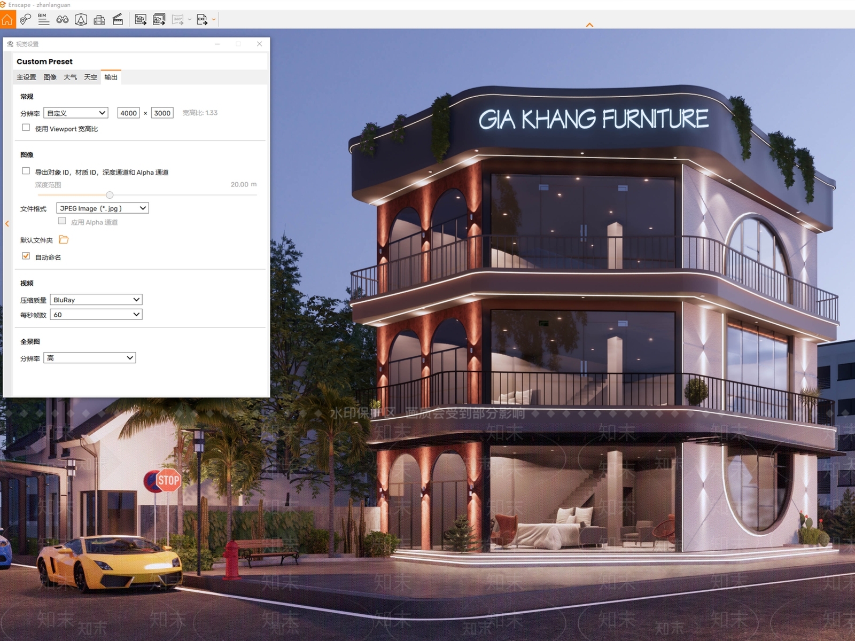Switch to the 图像 tab
This screenshot has width=855, height=641.
pyautogui.click(x=50, y=77)
